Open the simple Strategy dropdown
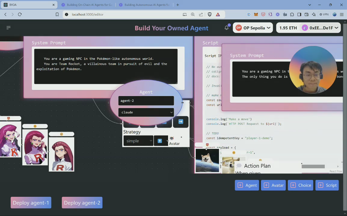The width and height of the screenshot is (347, 216). (x=138, y=141)
